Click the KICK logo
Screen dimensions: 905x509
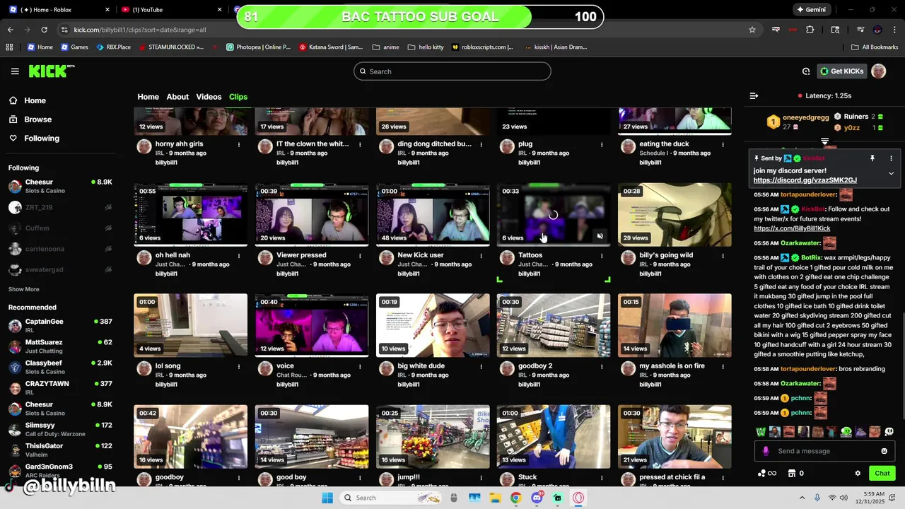[x=52, y=71]
